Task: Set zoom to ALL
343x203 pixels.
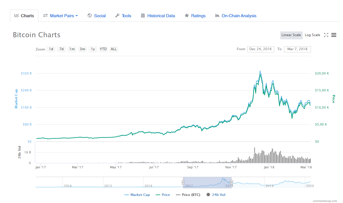Action: click(x=114, y=49)
